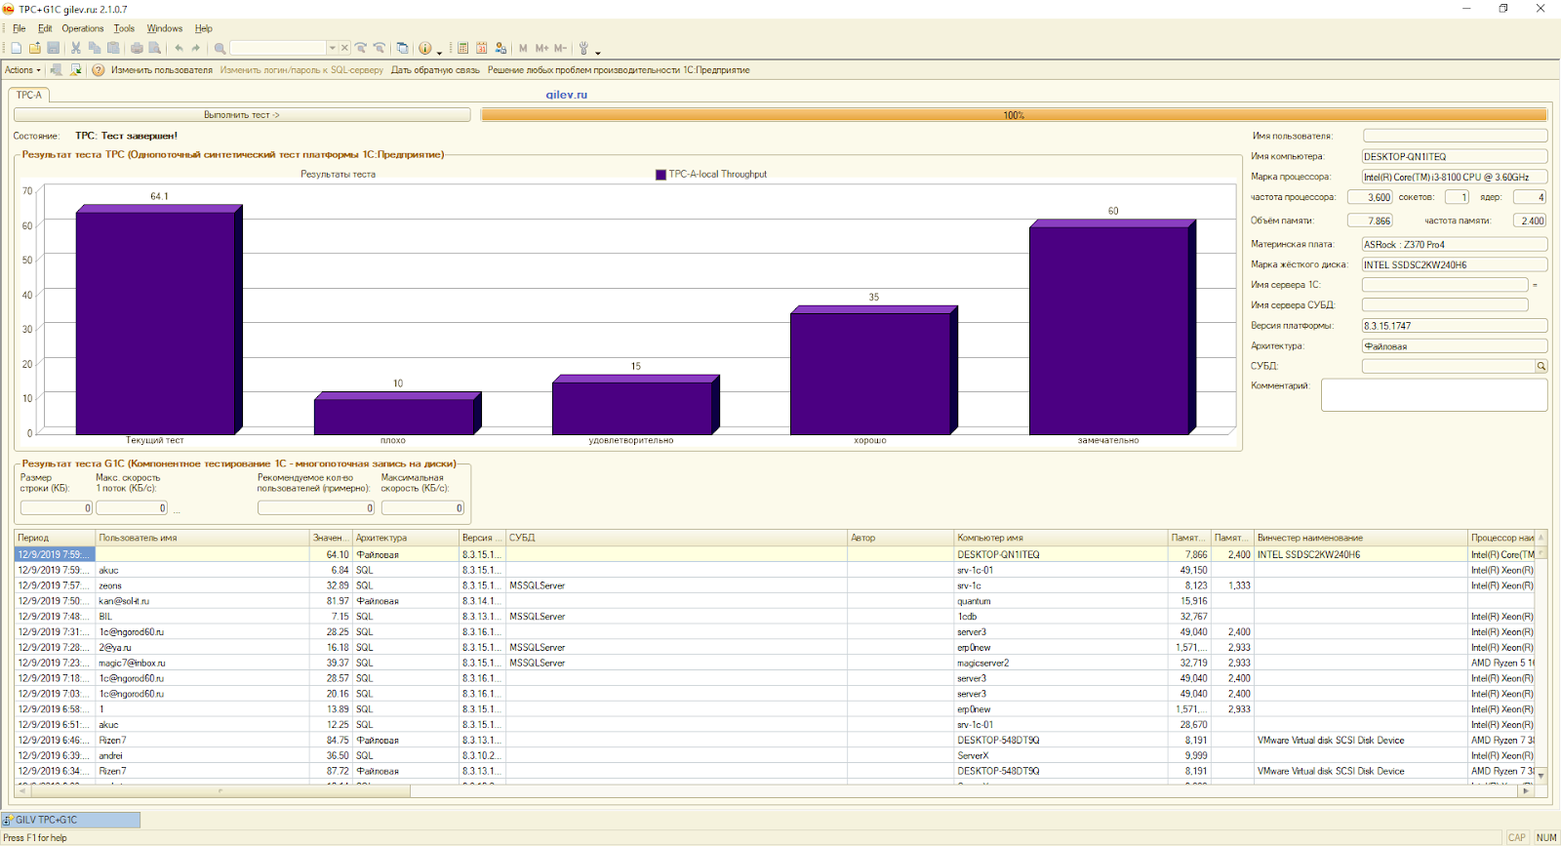The height and width of the screenshot is (846, 1561).
Task: Open the Calendar icon
Action: coord(482,48)
